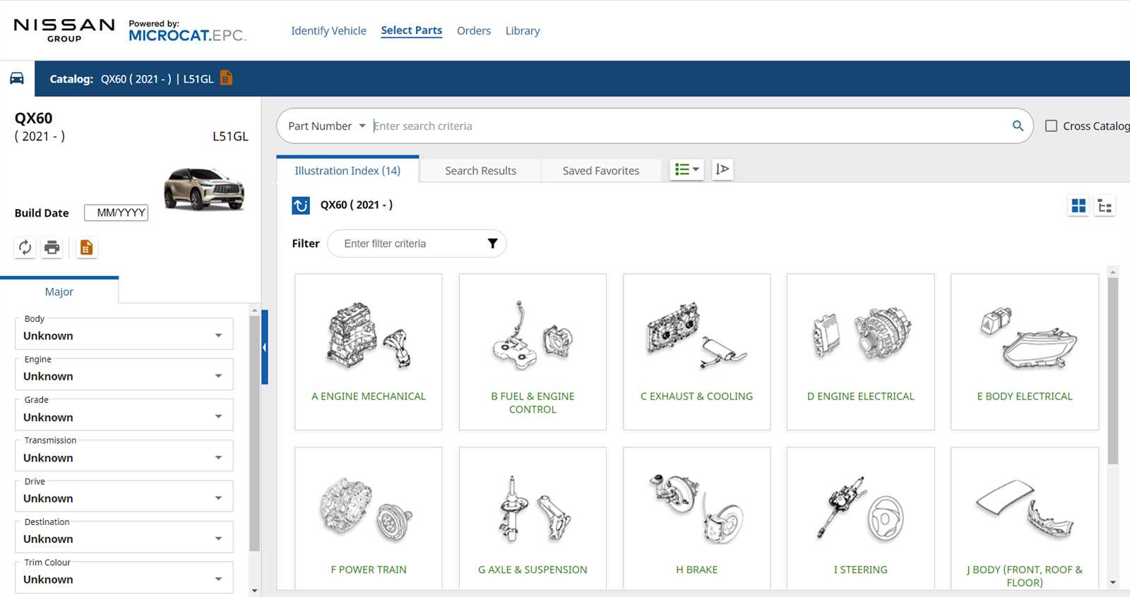Click the Nissan Group logo
The width and height of the screenshot is (1130, 597).
pyautogui.click(x=64, y=30)
